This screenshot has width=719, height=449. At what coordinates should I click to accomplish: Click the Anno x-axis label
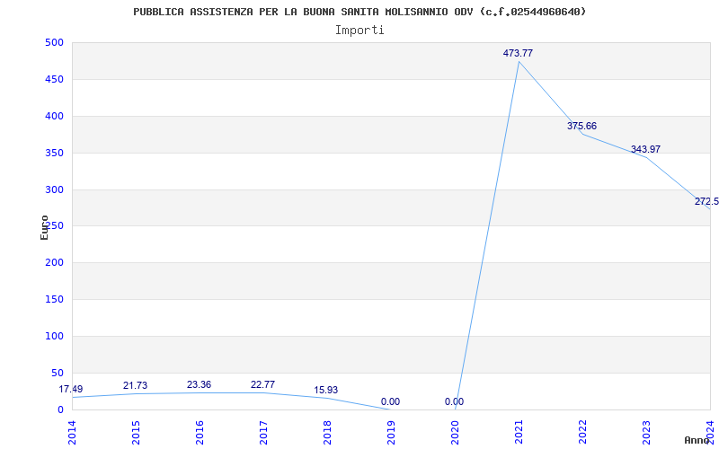(x=697, y=440)
